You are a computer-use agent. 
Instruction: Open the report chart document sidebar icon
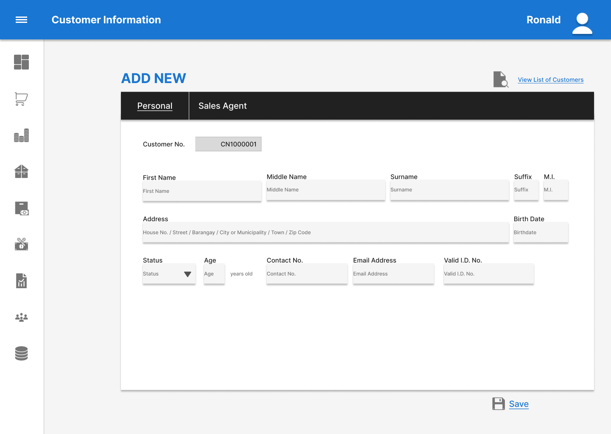21,281
